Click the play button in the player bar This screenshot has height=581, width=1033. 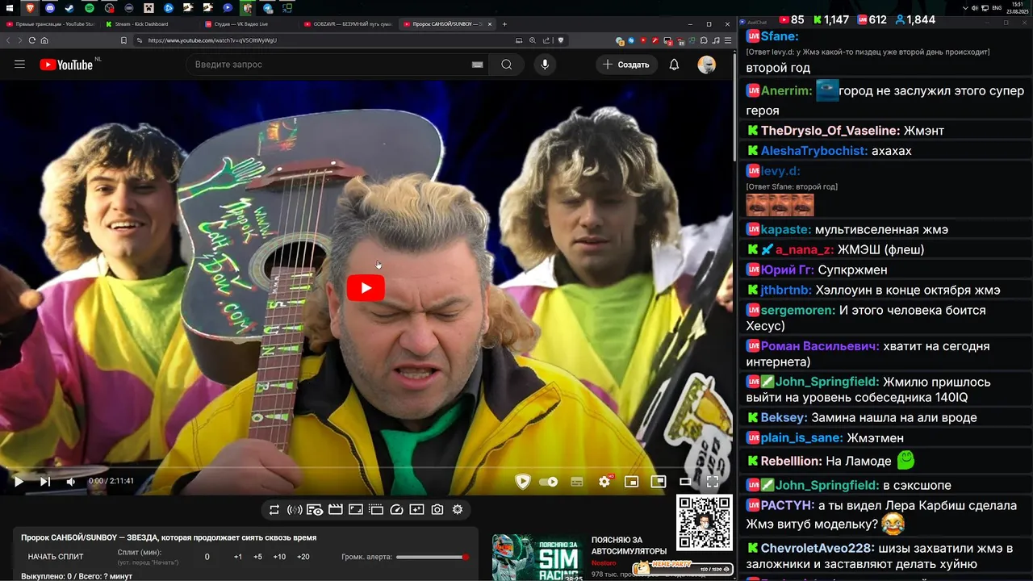coord(19,482)
